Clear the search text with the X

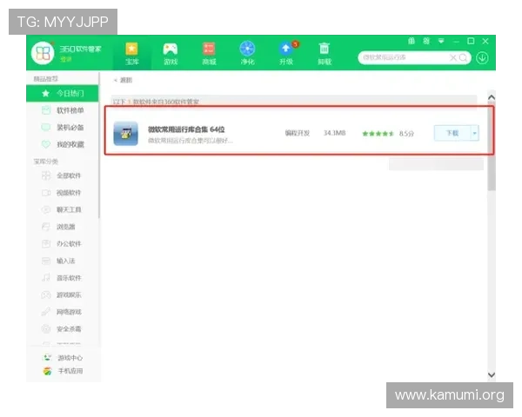tap(452, 58)
